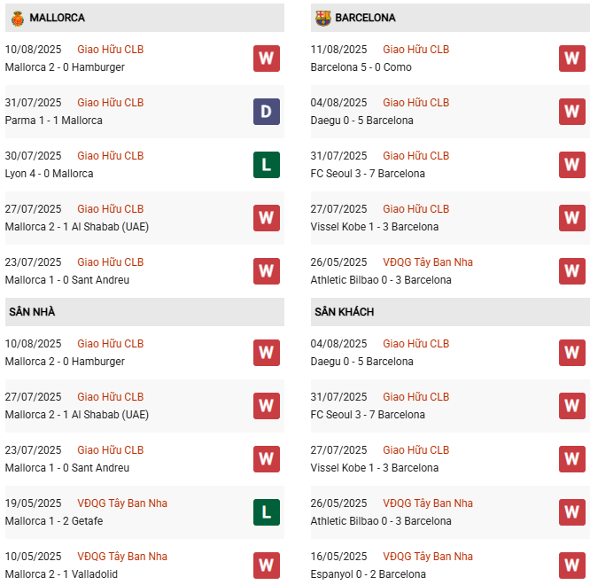This screenshot has height=585, width=590.
Task: Open the Espanyol 0 - 2 Barcelona match
Action: (368, 574)
